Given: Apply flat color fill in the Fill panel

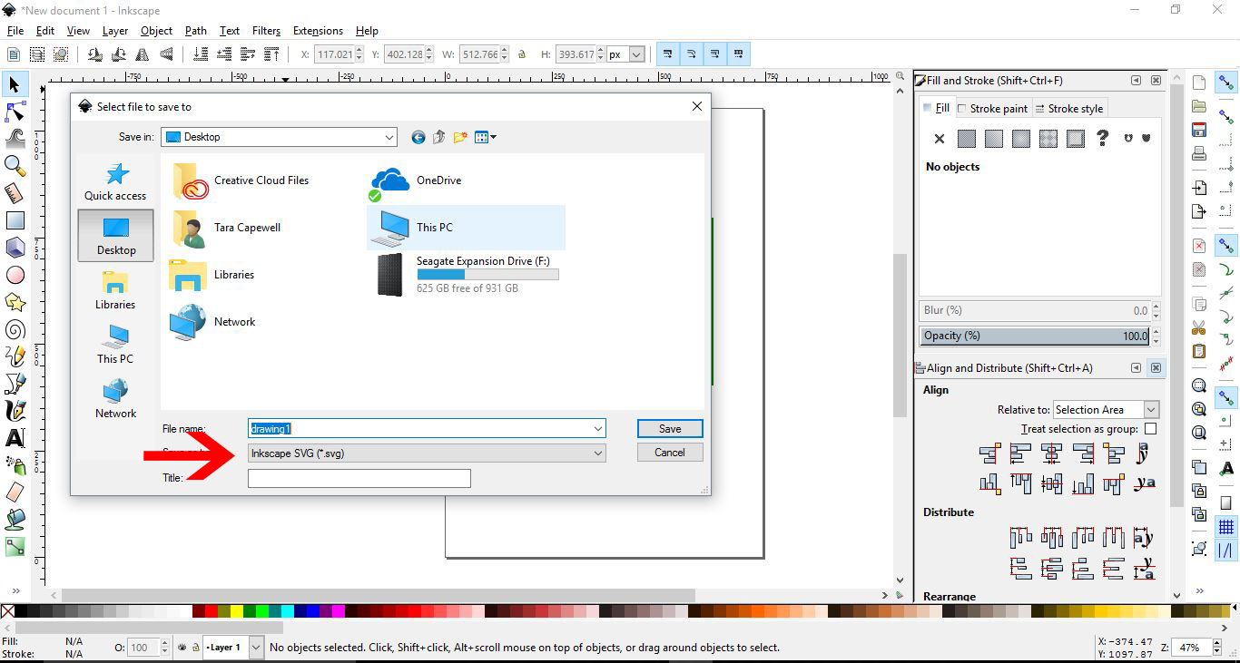Looking at the screenshot, I should point(966,139).
